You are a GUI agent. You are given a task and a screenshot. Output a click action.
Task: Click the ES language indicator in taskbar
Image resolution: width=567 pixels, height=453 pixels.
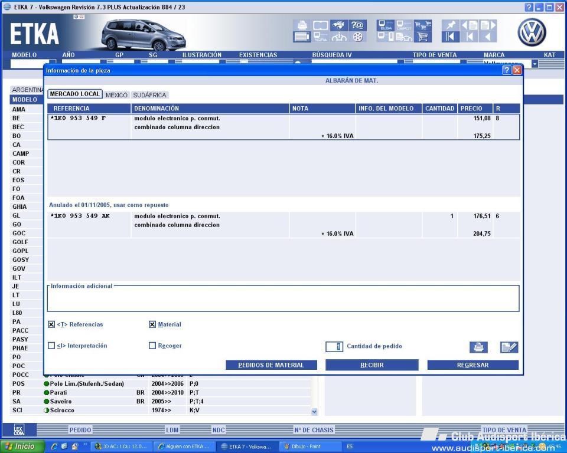349,447
